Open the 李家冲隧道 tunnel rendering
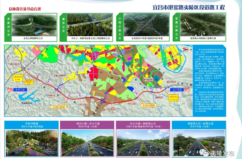242x159 pixels. pyautogui.click(x=32, y=143)
